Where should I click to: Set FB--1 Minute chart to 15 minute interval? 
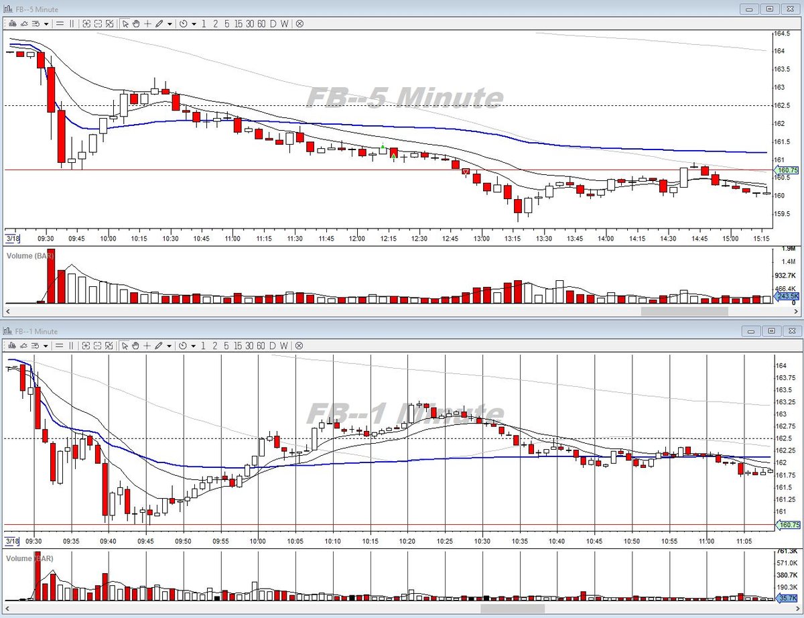point(239,346)
